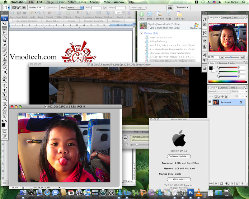Select the Horizontal Type tool
The height and width of the screenshot is (199, 249).
pyautogui.click(x=4, y=90)
